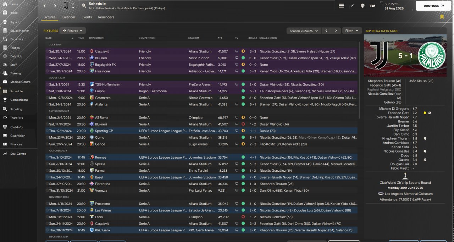Tick the checkmark circle for Rennes fixture row
Image resolution: width=454 pixels, height=242 pixels.
(x=47, y=158)
